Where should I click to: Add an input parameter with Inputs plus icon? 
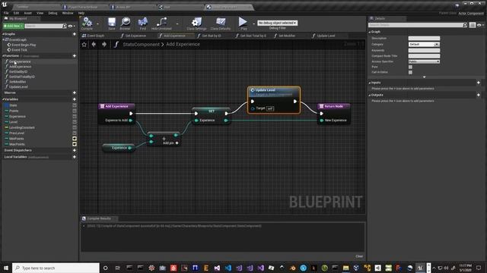tap(479, 83)
